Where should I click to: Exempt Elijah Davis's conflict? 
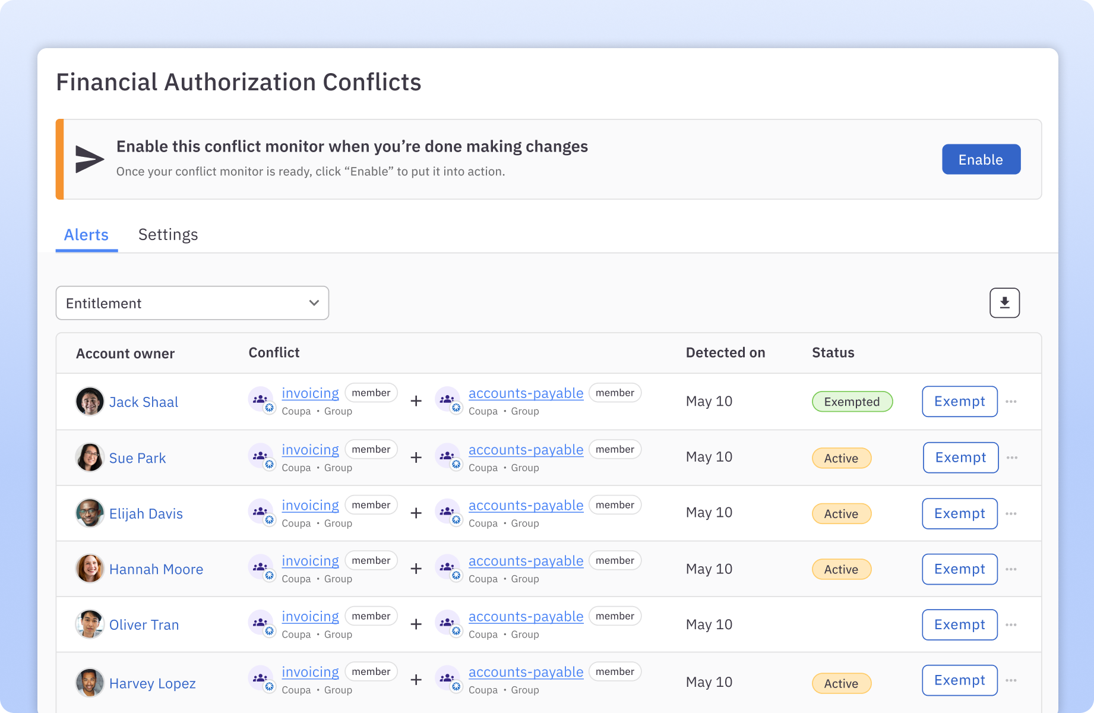point(959,513)
